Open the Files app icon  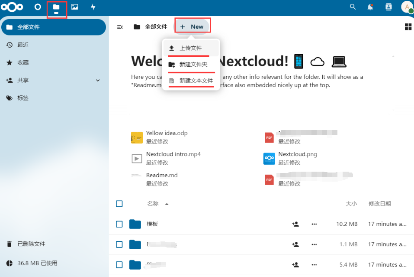click(56, 7)
